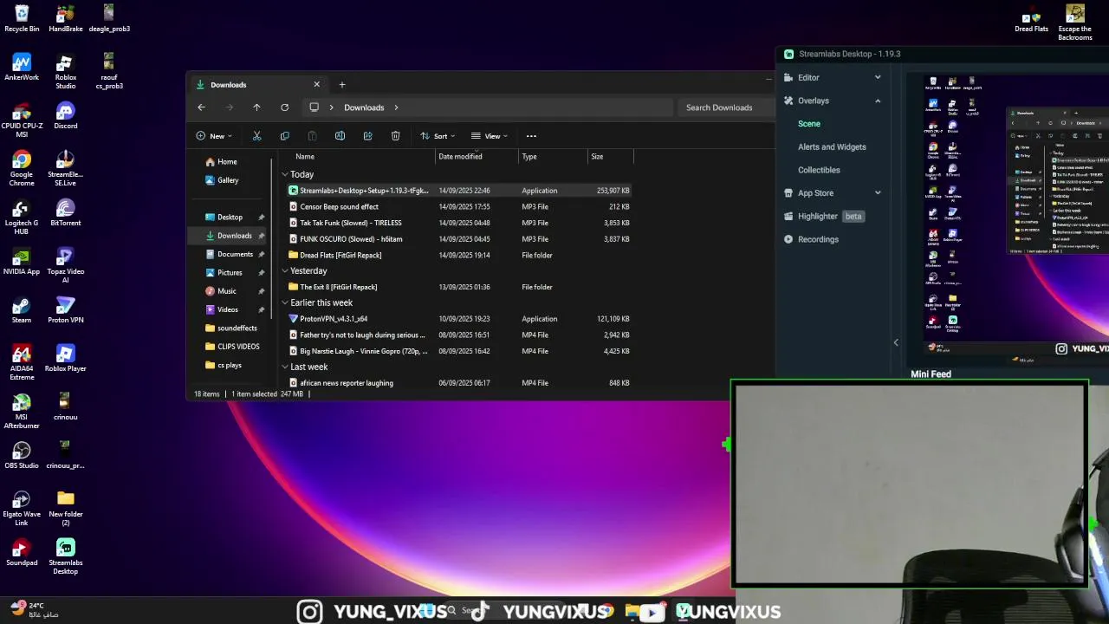Click Share icon in Explorer toolbar

coord(367,136)
